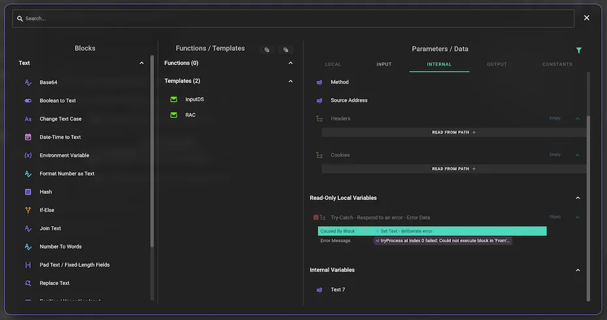
Task: Choose the Date-Time to Text calendar icon
Action: point(28,138)
